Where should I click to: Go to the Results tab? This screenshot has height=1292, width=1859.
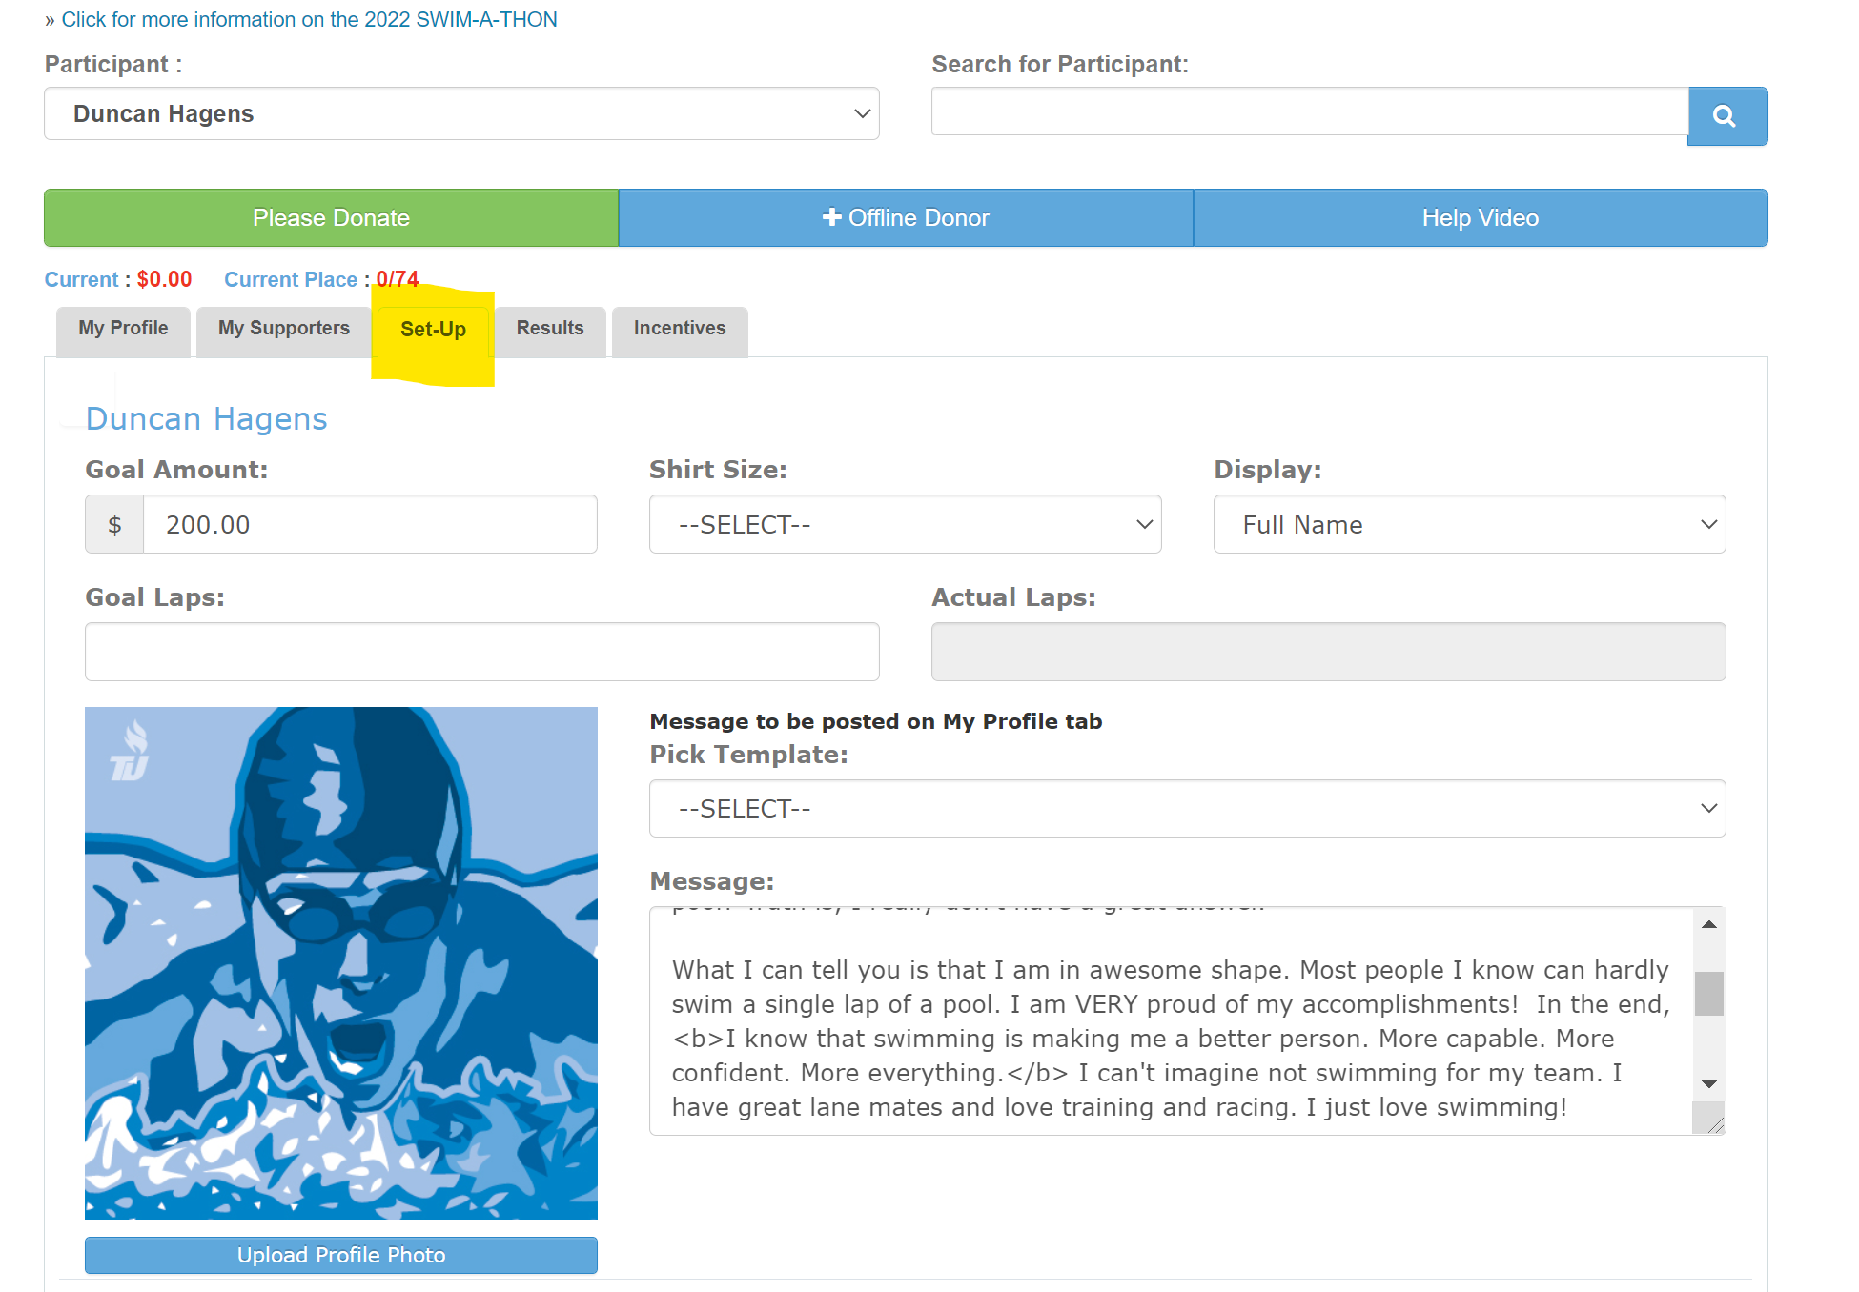tap(549, 329)
